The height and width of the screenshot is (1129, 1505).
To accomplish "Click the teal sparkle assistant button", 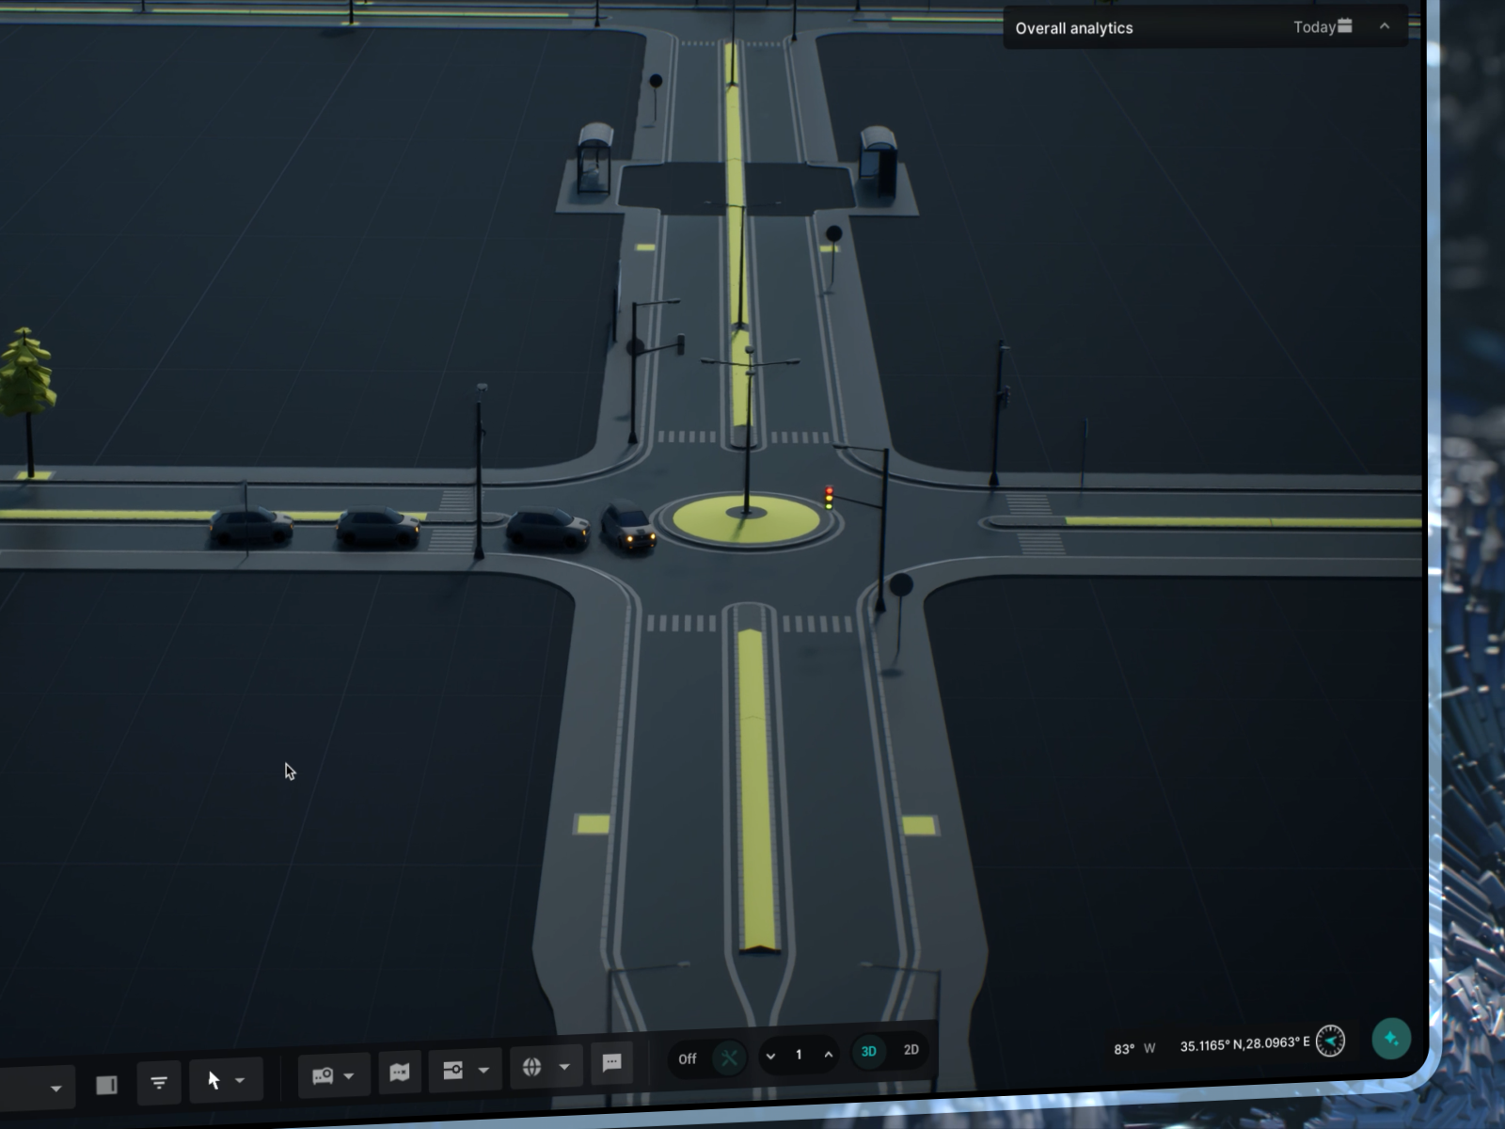I will [1390, 1039].
